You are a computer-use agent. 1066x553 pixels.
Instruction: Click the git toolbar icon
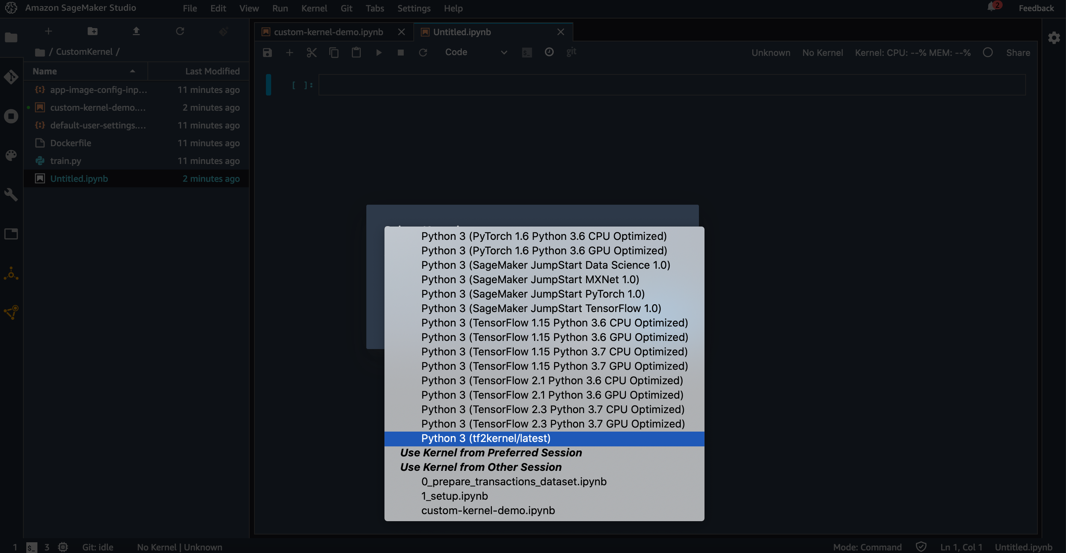(572, 52)
